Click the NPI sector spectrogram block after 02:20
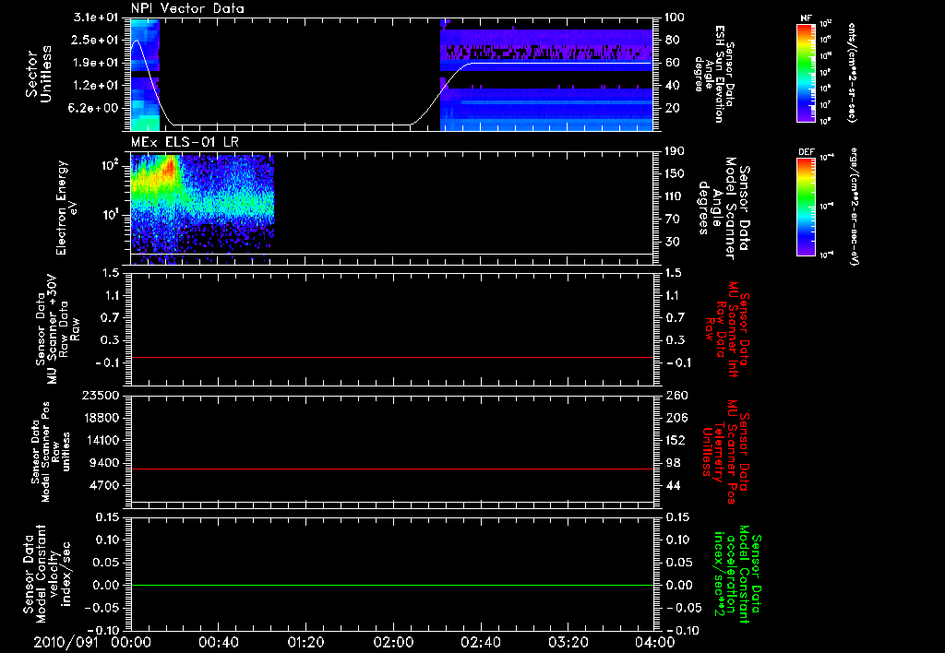This screenshot has width=945, height=653. (x=546, y=75)
